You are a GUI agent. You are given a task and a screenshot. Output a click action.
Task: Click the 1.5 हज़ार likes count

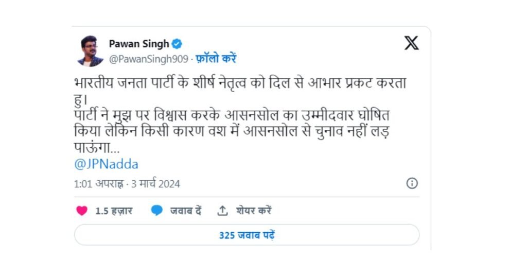tap(114, 211)
